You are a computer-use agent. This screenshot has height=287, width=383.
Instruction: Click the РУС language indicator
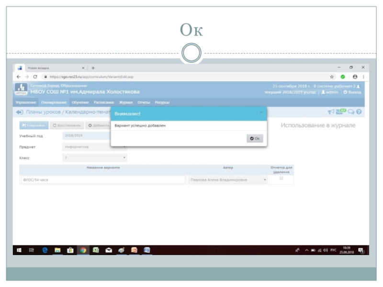point(333,250)
